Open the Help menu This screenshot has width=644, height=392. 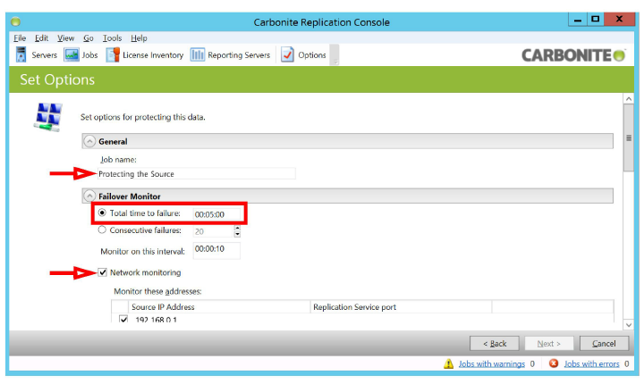click(139, 38)
